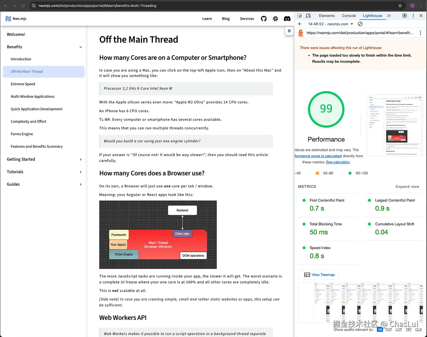The height and width of the screenshot is (337, 427).
Task: View site information icon in address bar
Action: click(34, 5)
